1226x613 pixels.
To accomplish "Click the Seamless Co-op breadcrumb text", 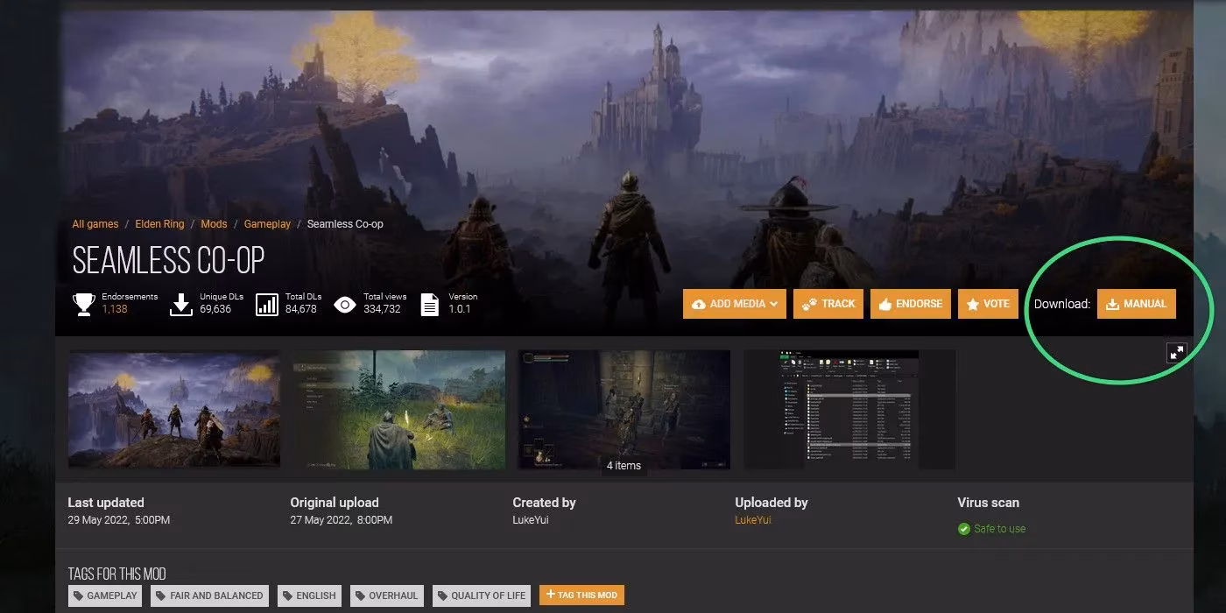I will click(345, 224).
